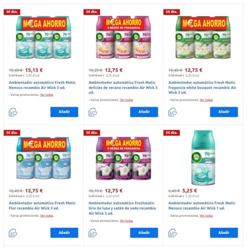Open Ver todas promotions for delicias de verano
This screenshot has height=248, width=247.
point(126,100)
